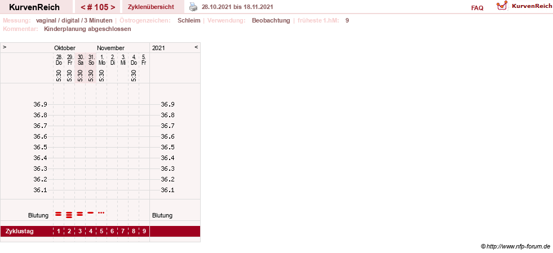Screen dimensions: 553x253
Task: Click the spotting dots on day 5
Action: tap(101, 213)
